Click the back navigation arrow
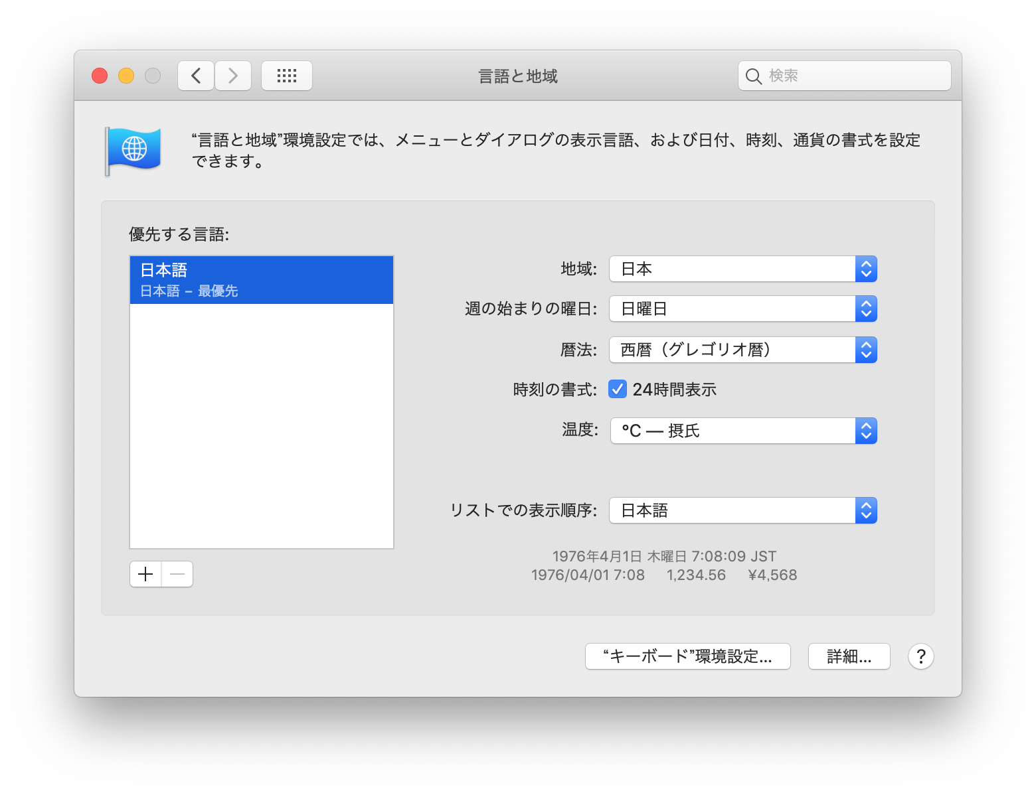The image size is (1036, 795). 196,76
